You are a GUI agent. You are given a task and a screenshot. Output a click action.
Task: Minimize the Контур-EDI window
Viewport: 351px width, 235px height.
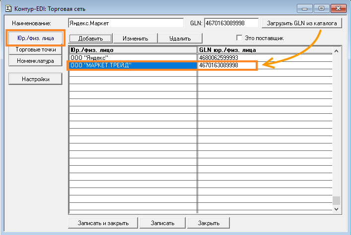point(304,8)
